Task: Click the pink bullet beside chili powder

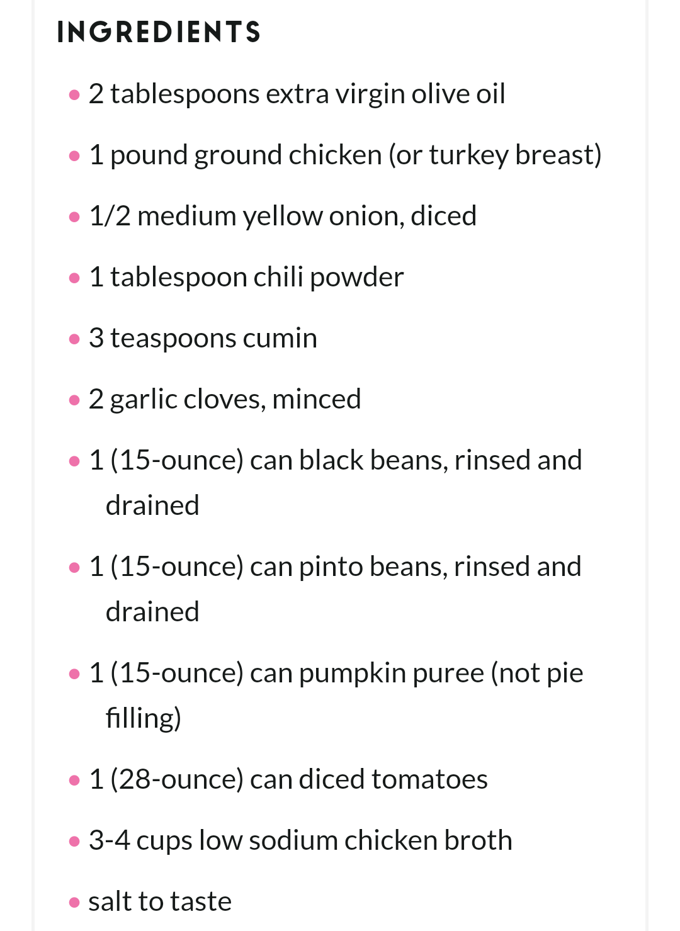Action: coord(74,278)
